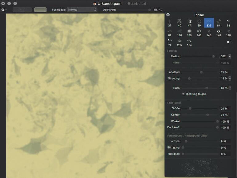This screenshot has width=237, height=178.
Task: Open the Fluss percentage dropdown arrow
Action: pos(230,88)
